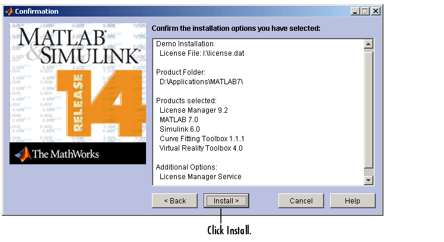
Task: Click the MATLAB icon in the title bar
Action: (x=9, y=11)
